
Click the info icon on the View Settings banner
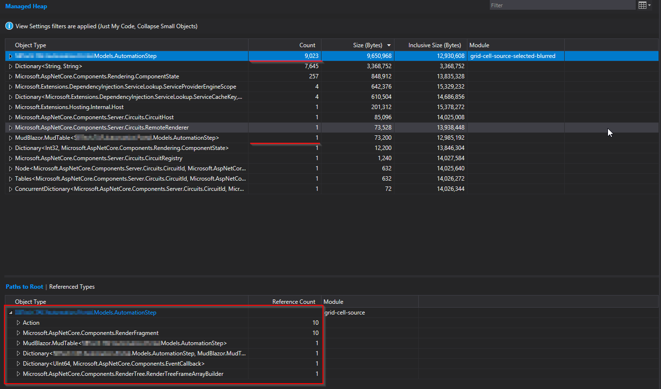(9, 26)
